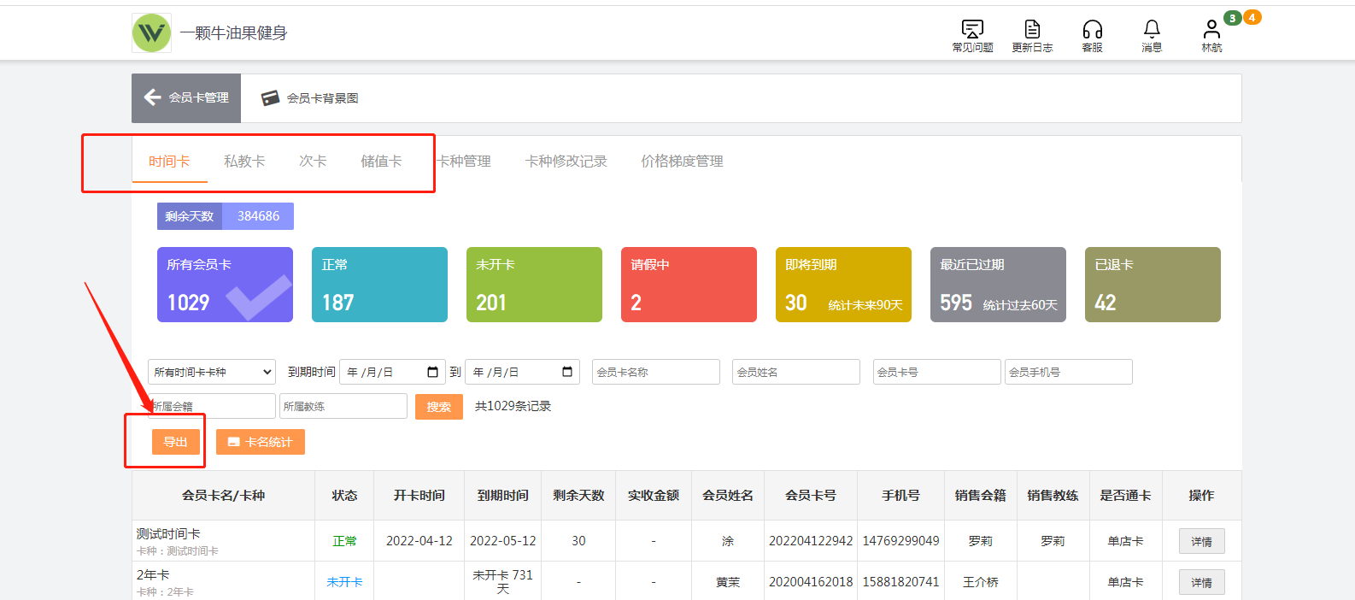The width and height of the screenshot is (1355, 600).
Task: Switch to the 私教卡 tab
Action: point(244,162)
